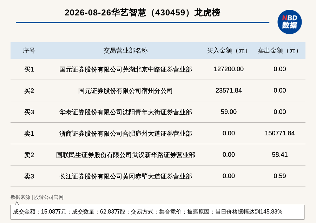This screenshot has width=316, height=223.
Task: Click the NBD数据 logo badge
Action: pos(289,22)
